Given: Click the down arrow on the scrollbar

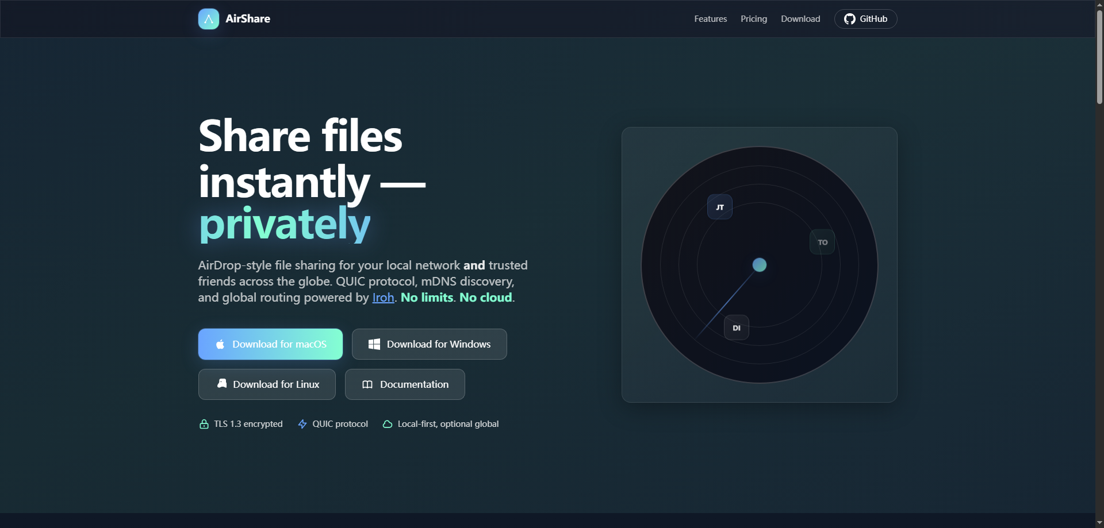Looking at the screenshot, I should [x=1099, y=523].
